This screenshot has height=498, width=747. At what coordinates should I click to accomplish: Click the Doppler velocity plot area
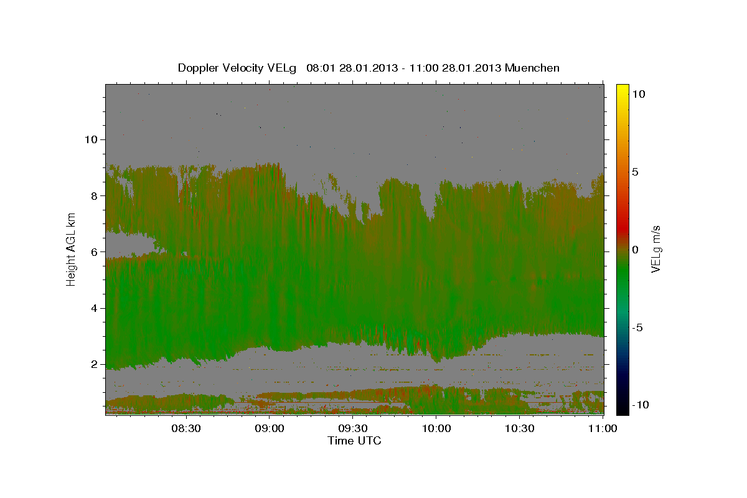pos(355,249)
